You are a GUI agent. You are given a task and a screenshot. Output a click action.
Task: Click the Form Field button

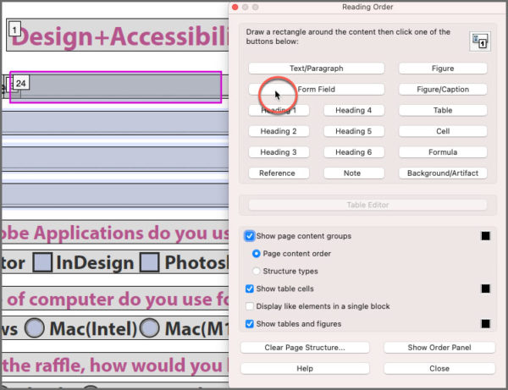click(316, 90)
